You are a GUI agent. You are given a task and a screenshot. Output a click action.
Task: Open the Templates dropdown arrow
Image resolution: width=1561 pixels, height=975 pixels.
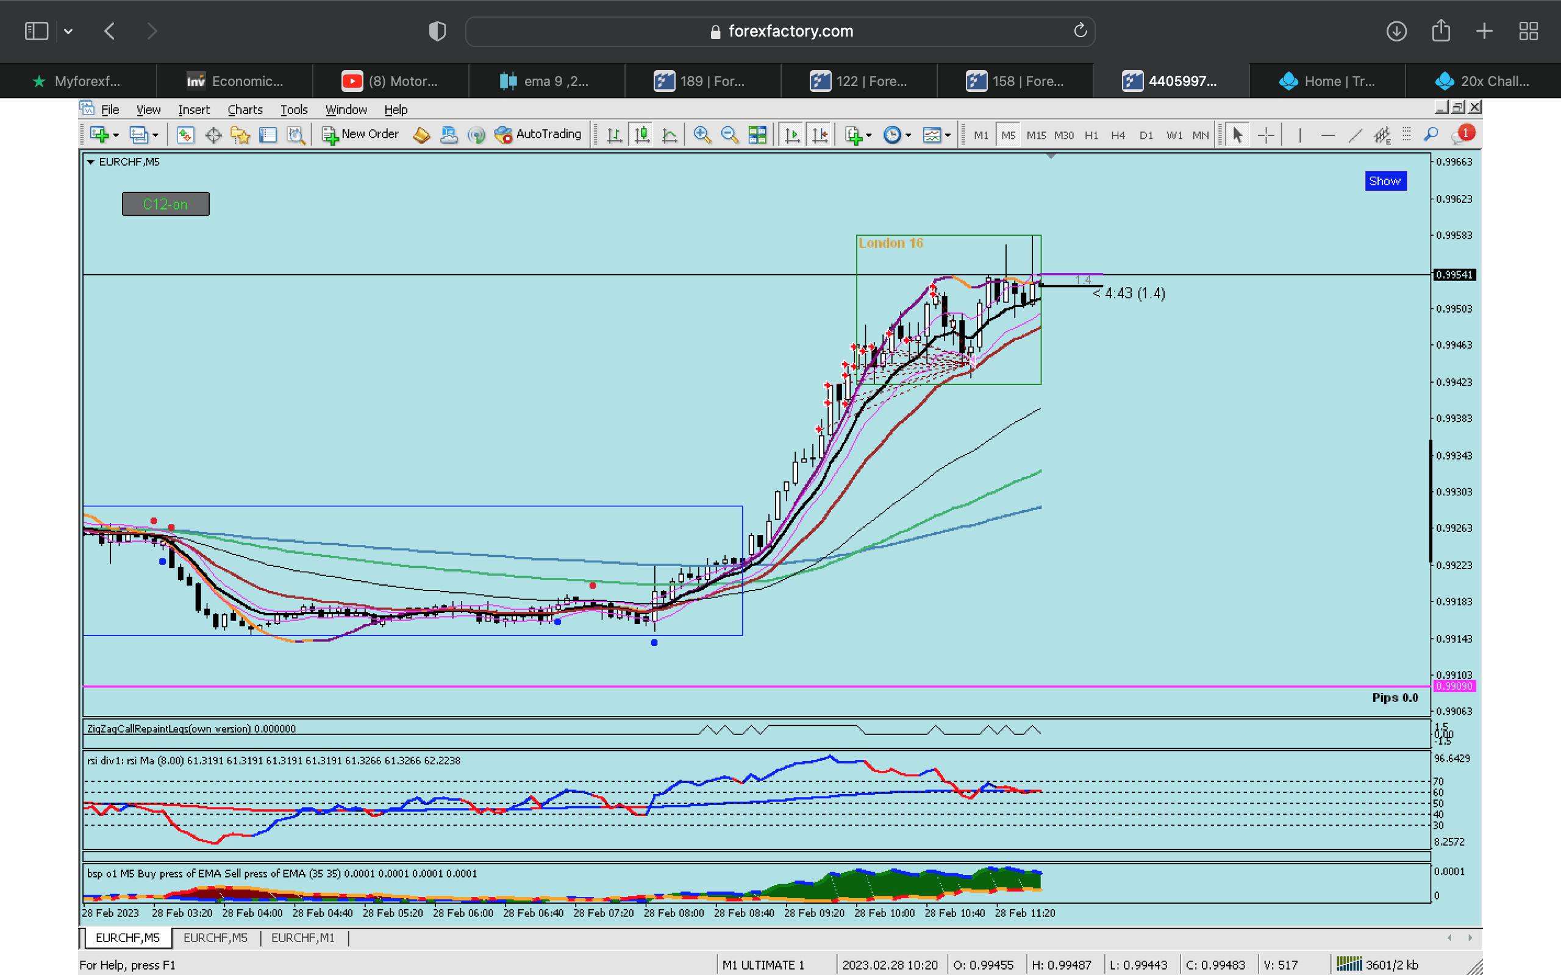(948, 135)
